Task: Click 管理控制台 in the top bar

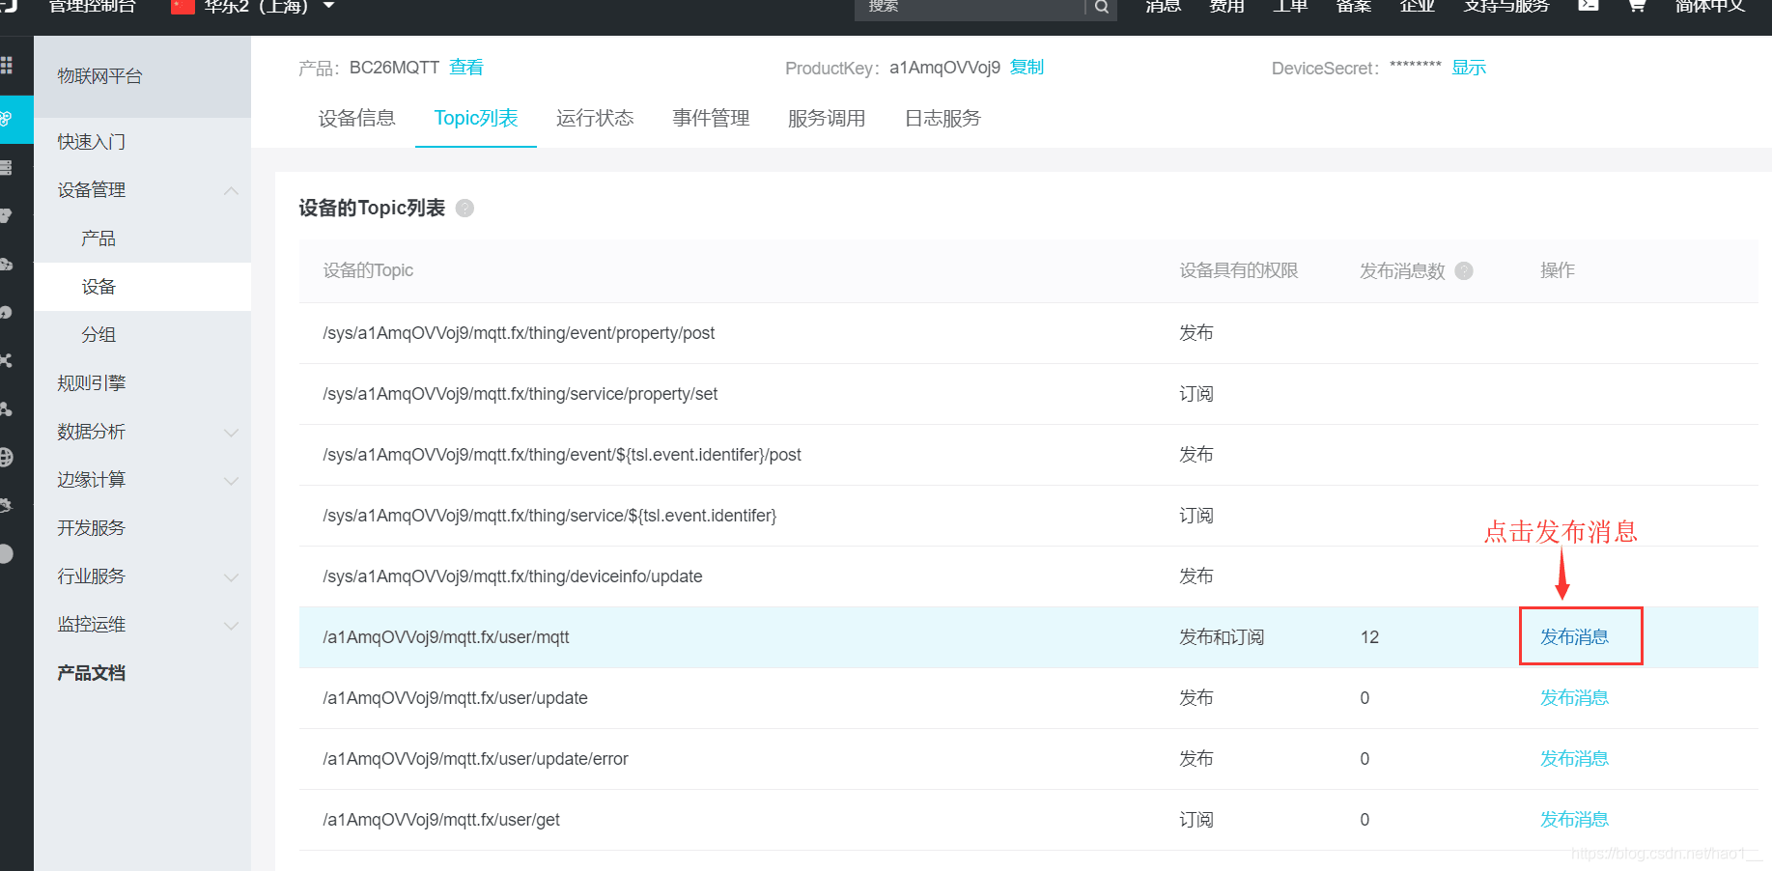Action: pyautogui.click(x=92, y=6)
